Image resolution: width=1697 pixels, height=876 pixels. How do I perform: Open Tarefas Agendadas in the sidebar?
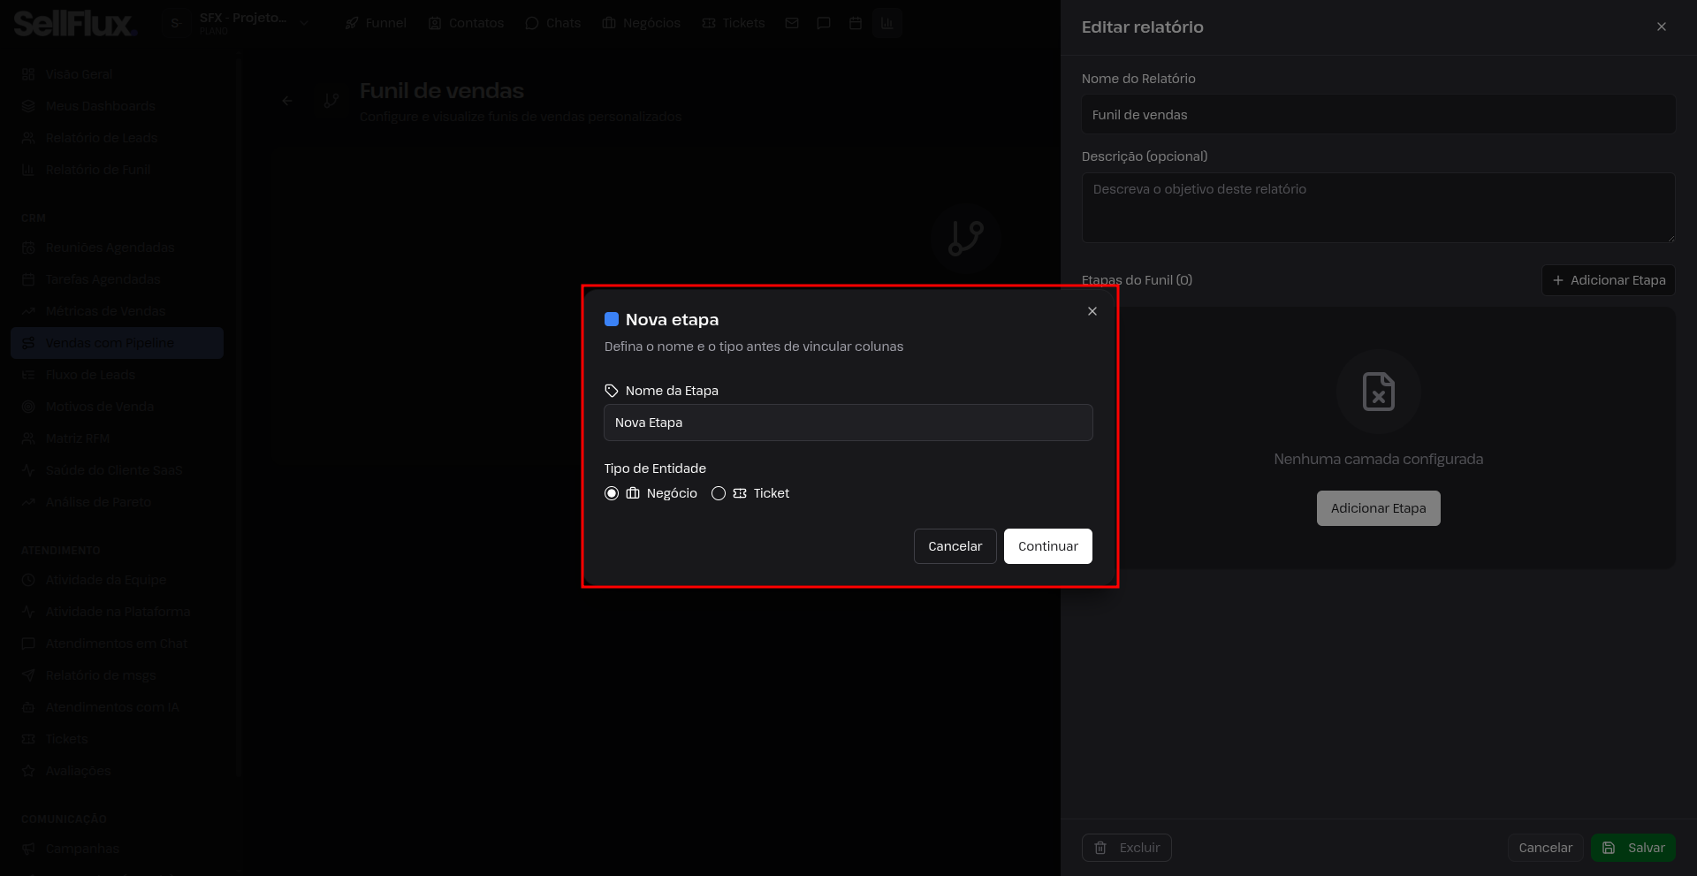coord(117,279)
